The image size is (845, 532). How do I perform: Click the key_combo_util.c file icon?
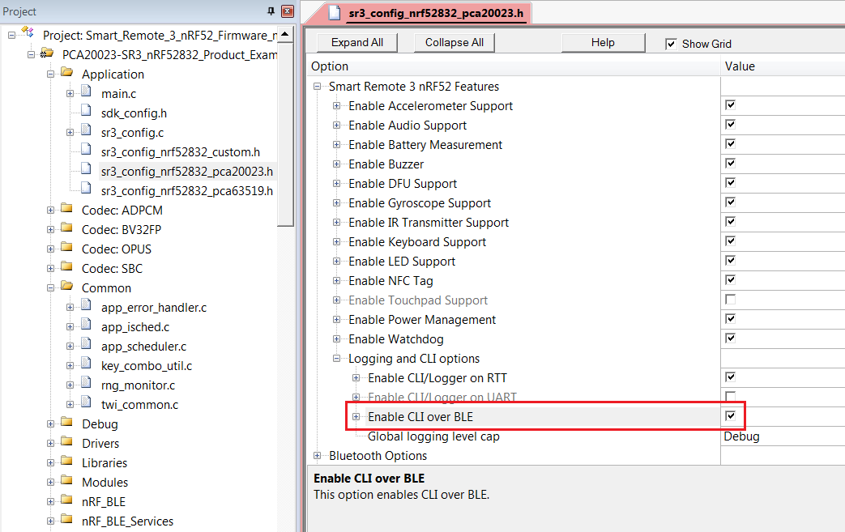point(86,364)
